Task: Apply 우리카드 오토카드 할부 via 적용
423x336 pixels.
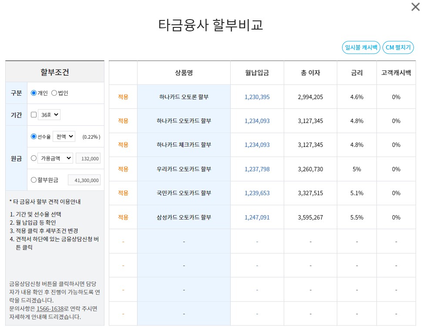Action: [x=123, y=169]
